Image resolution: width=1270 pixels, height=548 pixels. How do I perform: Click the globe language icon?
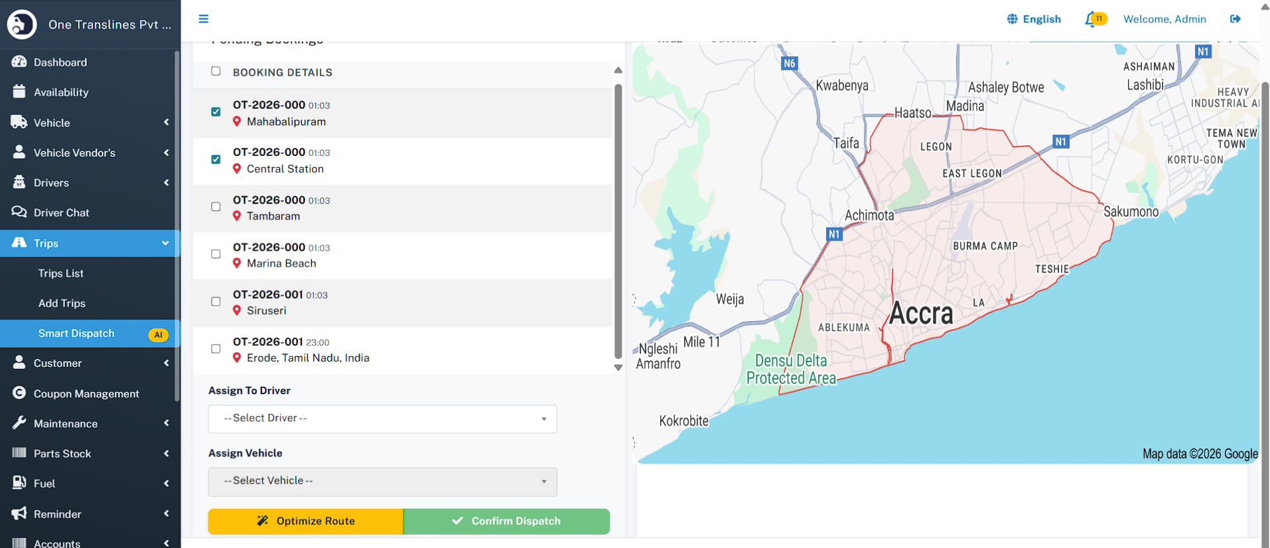pyautogui.click(x=1012, y=19)
